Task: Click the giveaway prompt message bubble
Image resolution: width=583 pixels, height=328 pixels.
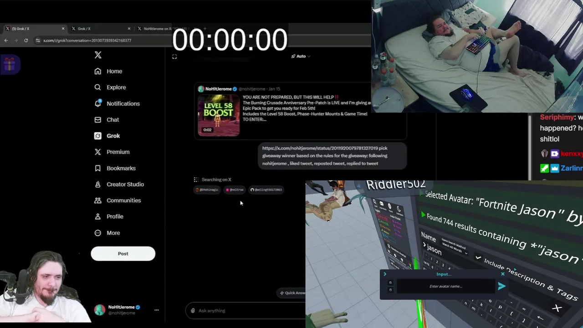Action: point(332,156)
